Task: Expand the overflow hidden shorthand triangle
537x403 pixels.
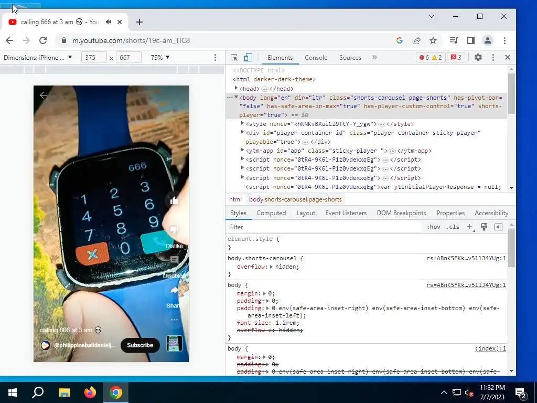Action: click(271, 267)
